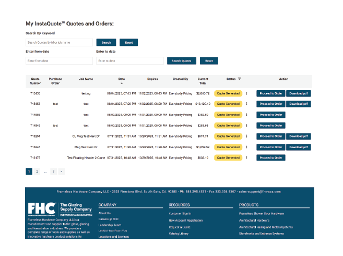The image size is (343, 256).
Task: Proceed to Order for quote 713246
Action: [x=271, y=147]
